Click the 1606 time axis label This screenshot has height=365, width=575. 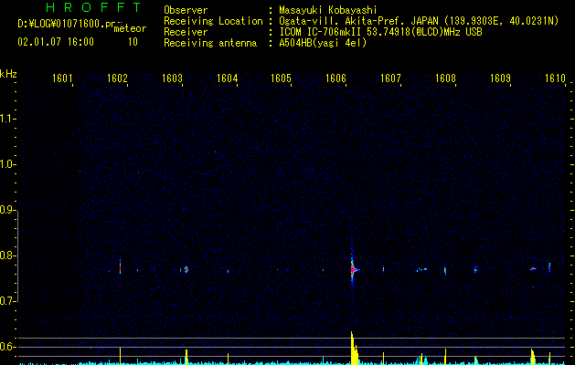[x=335, y=78]
